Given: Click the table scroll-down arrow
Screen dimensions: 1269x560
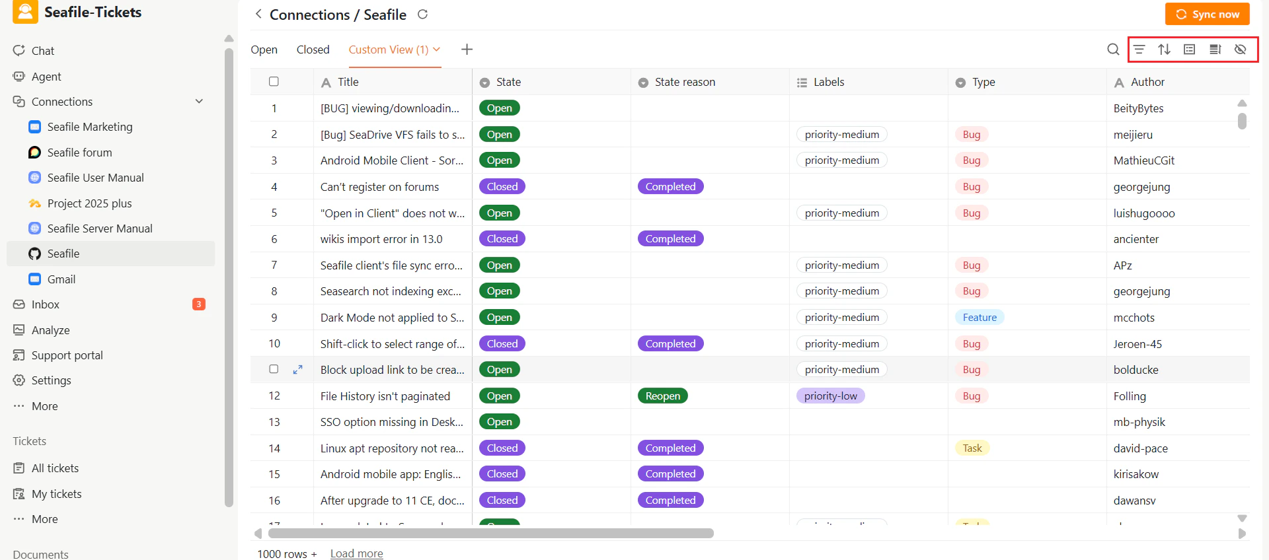Looking at the screenshot, I should [x=1242, y=518].
